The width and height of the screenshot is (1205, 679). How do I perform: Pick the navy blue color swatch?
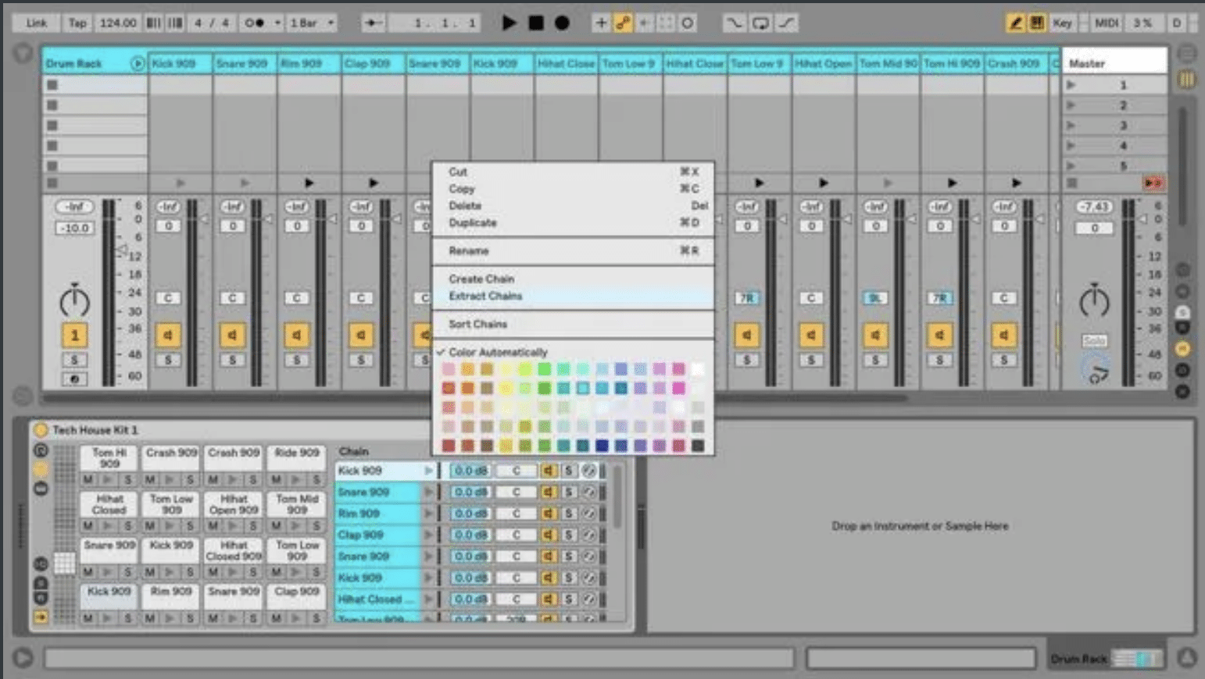click(x=601, y=446)
